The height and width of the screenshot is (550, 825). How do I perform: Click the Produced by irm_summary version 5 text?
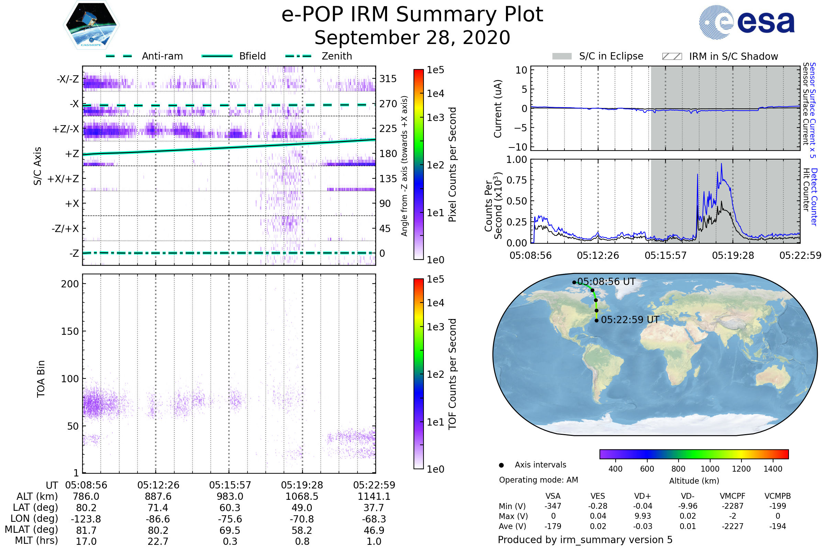click(585, 539)
